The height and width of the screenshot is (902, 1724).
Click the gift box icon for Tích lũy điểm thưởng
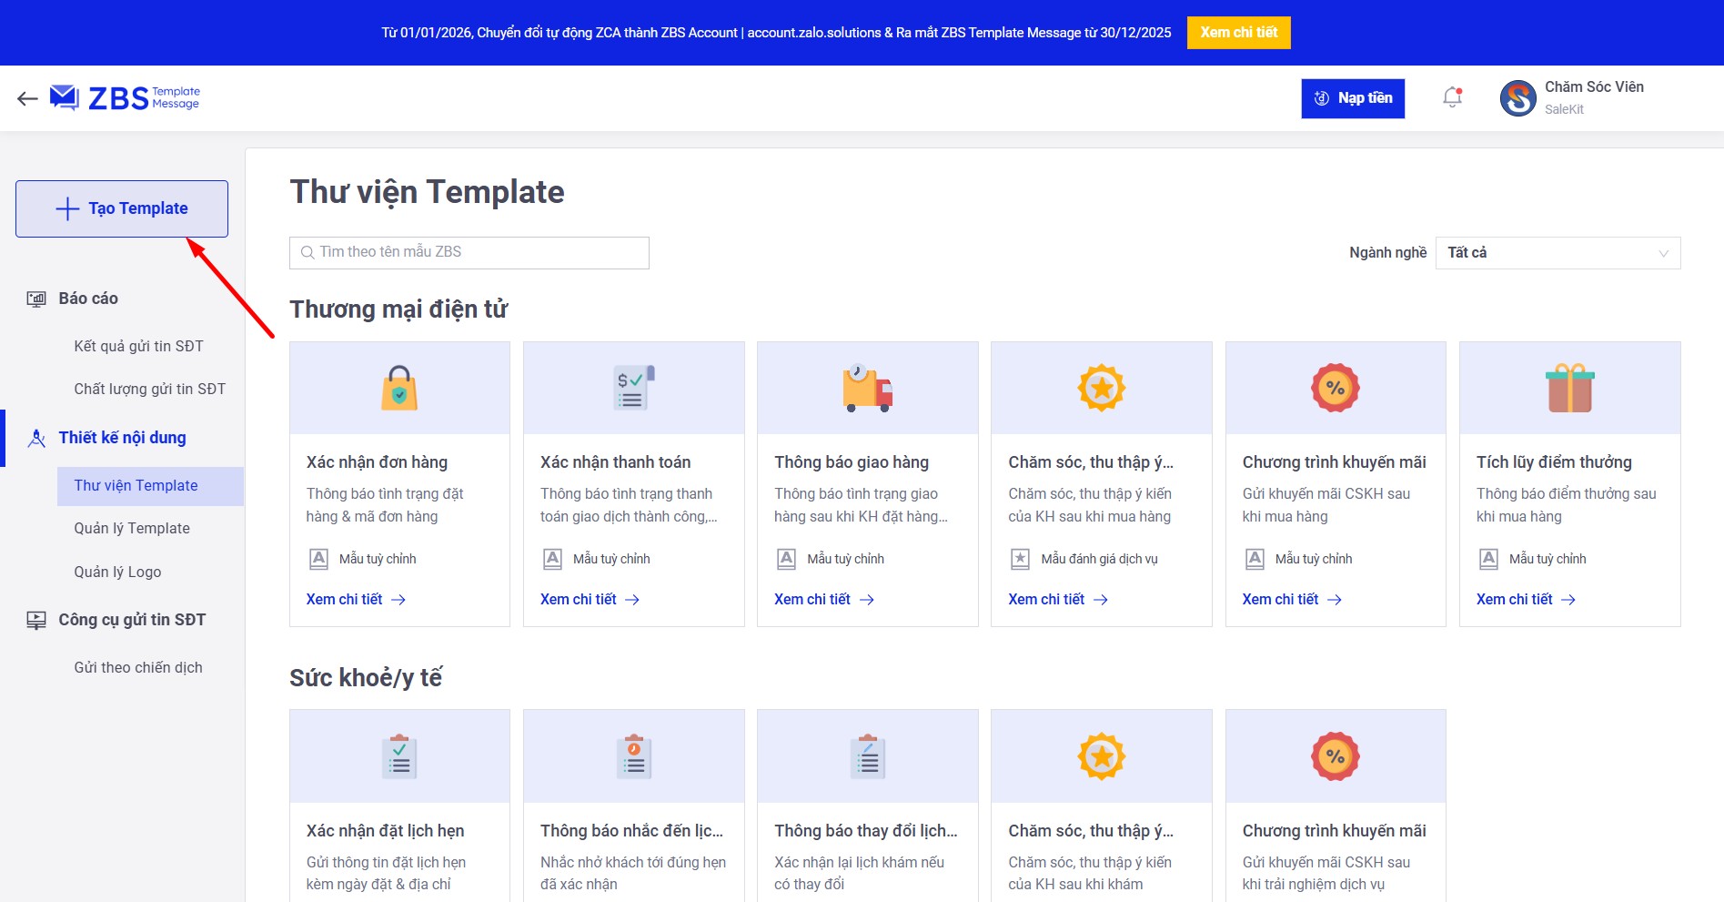point(1569,388)
